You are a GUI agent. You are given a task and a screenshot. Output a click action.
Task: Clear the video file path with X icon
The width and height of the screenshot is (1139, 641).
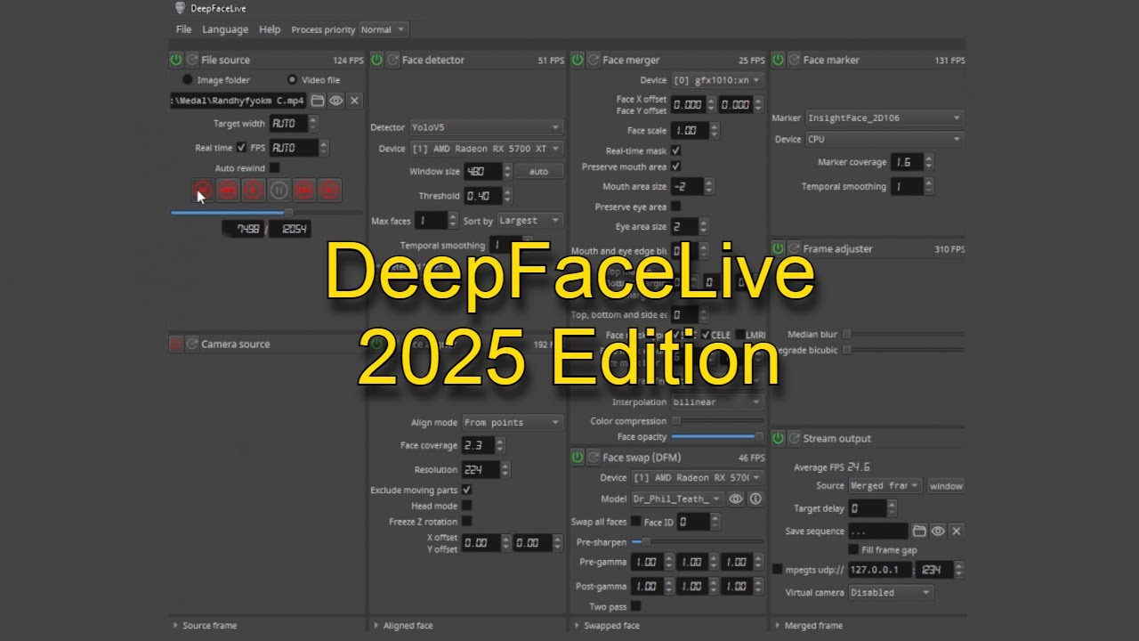[354, 101]
